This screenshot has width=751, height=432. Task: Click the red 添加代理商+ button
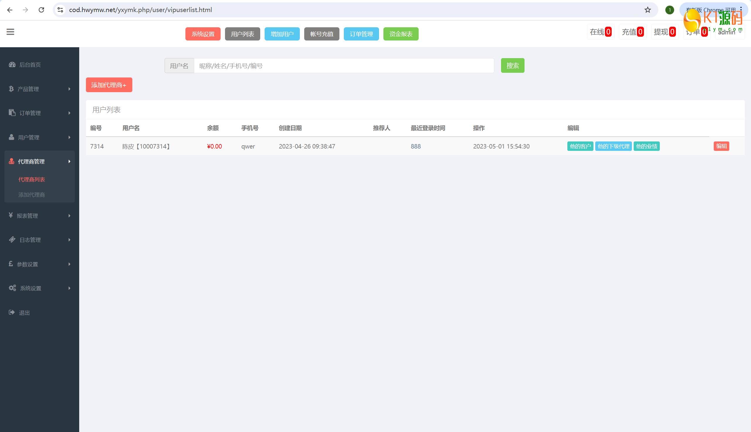coord(109,85)
